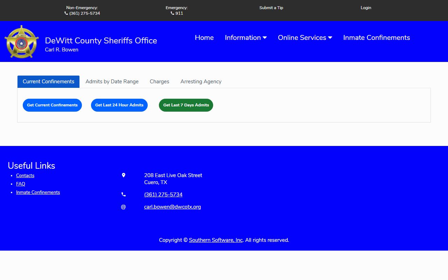
Task: Go to the Home page
Action: coord(204,37)
